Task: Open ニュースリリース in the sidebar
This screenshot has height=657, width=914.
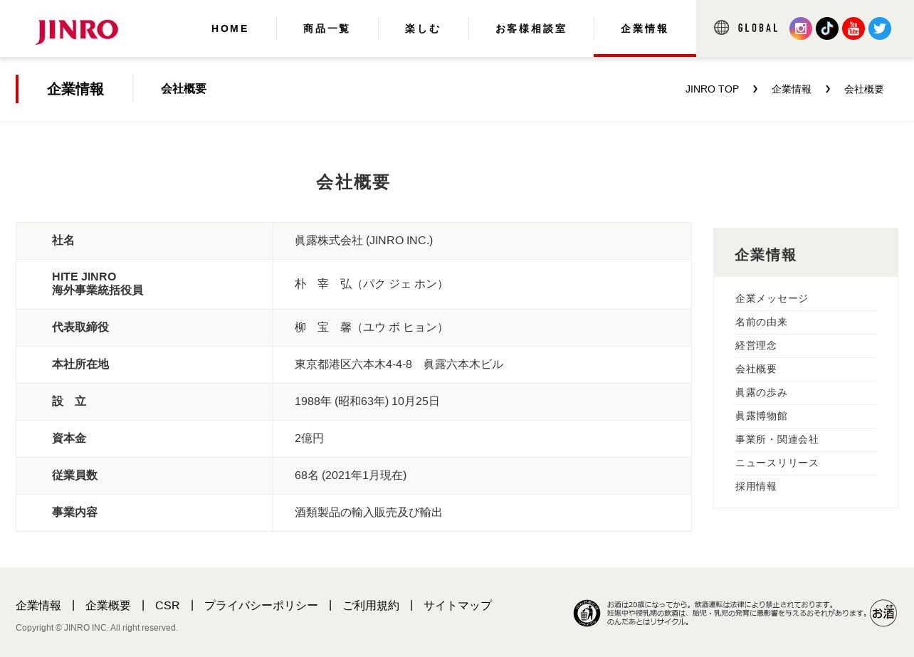Action: coord(777,463)
